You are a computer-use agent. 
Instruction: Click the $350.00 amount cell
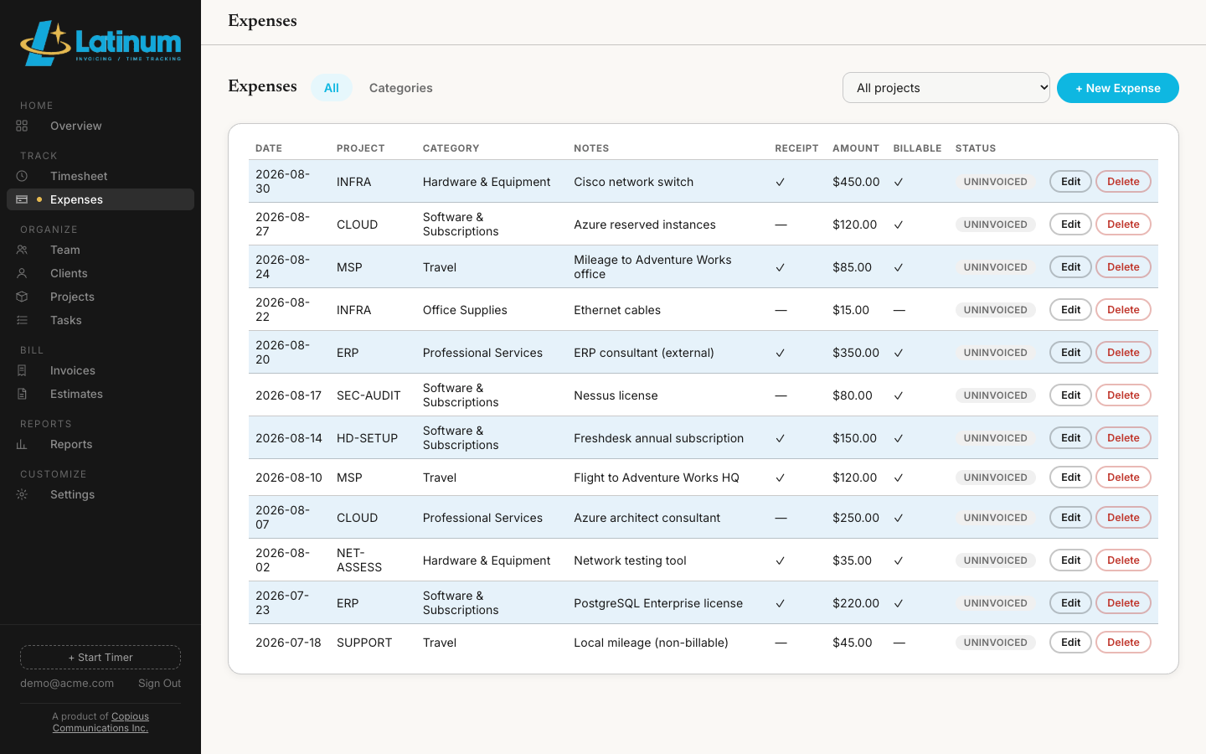click(856, 353)
